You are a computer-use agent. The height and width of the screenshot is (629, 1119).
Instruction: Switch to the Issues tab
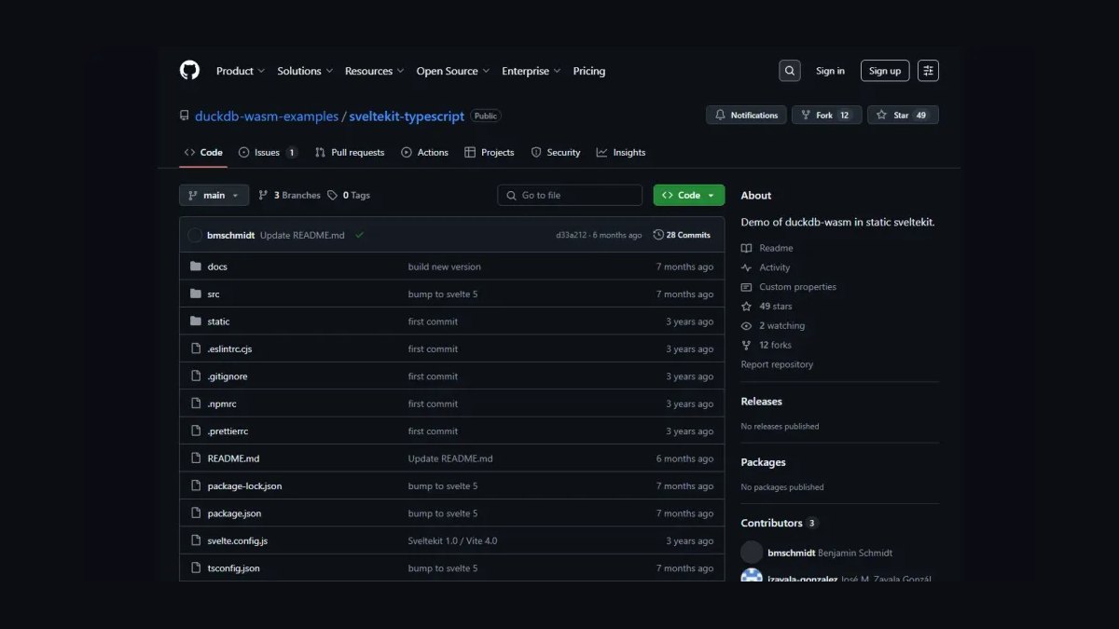click(268, 153)
